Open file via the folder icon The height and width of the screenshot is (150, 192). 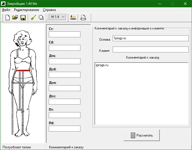pyautogui.click(x=15, y=17)
